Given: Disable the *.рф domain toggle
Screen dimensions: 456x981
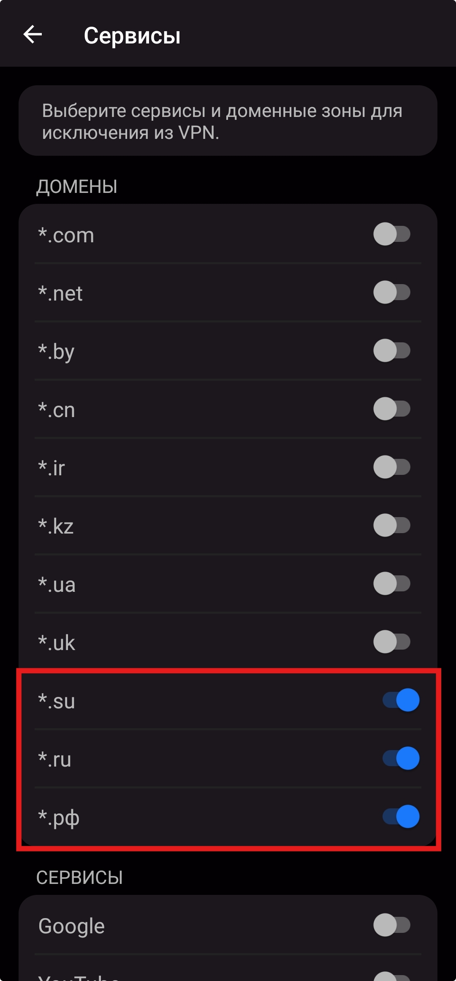Looking at the screenshot, I should [401, 817].
